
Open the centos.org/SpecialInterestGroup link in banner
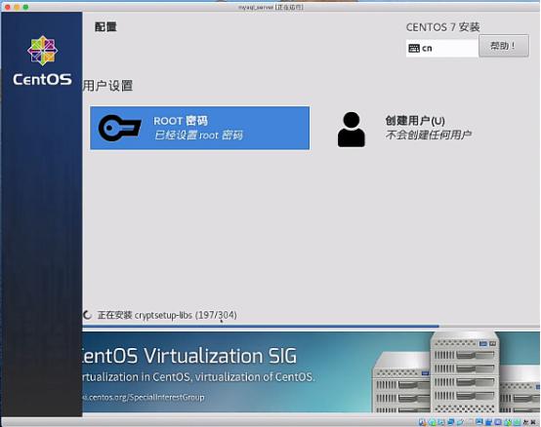tap(144, 398)
